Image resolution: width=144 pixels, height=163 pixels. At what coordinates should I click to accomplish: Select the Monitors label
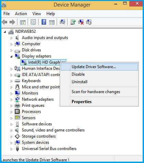point(30,93)
